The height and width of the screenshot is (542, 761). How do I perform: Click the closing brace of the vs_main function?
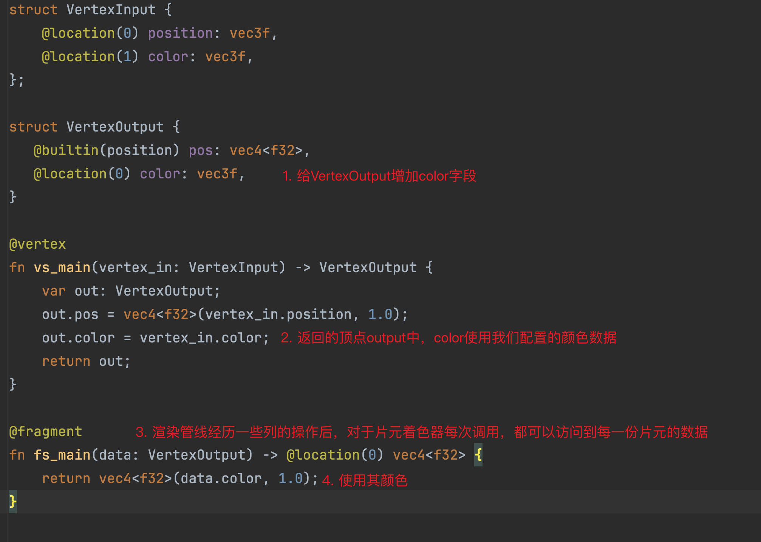click(13, 385)
